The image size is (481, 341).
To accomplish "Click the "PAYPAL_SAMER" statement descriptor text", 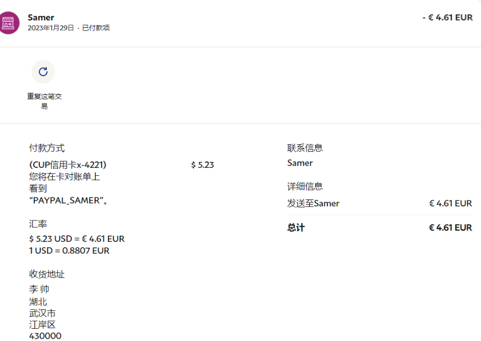I will [x=66, y=201].
